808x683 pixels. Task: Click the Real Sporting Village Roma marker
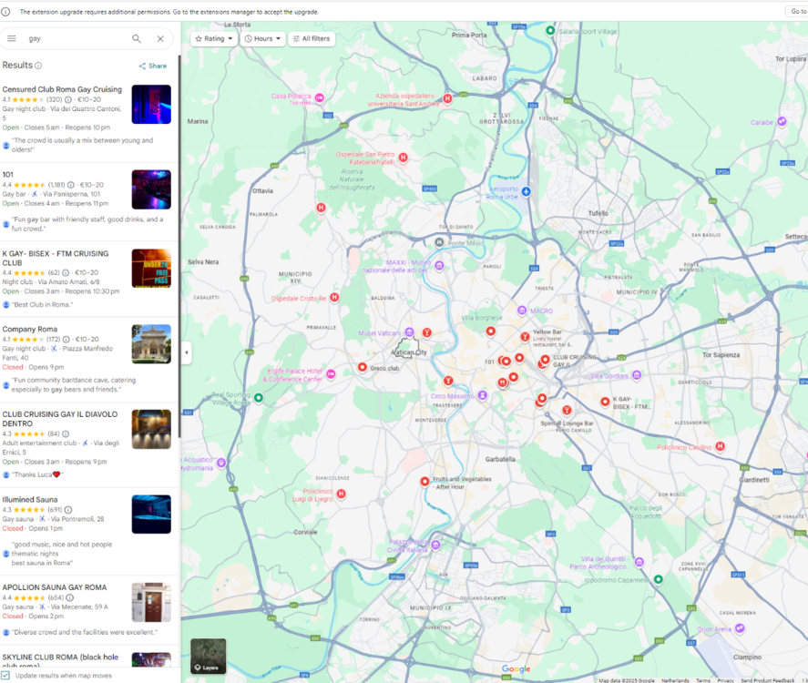click(x=259, y=398)
